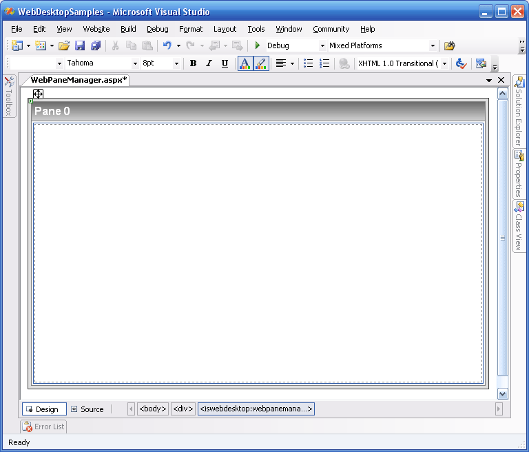The width and height of the screenshot is (529, 452).
Task: Open the Debug configuration dropdown
Action: point(322,46)
